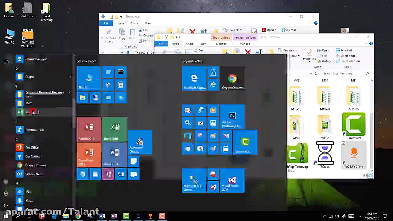
Task: Open Action Center notifications on taskbar
Action: pyautogui.click(x=387, y=216)
